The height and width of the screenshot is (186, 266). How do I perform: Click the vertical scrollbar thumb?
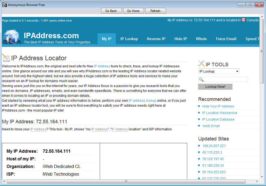(262, 51)
